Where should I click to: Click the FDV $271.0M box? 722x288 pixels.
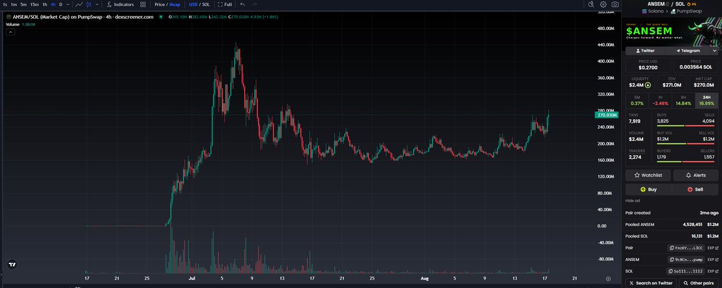[671, 82]
